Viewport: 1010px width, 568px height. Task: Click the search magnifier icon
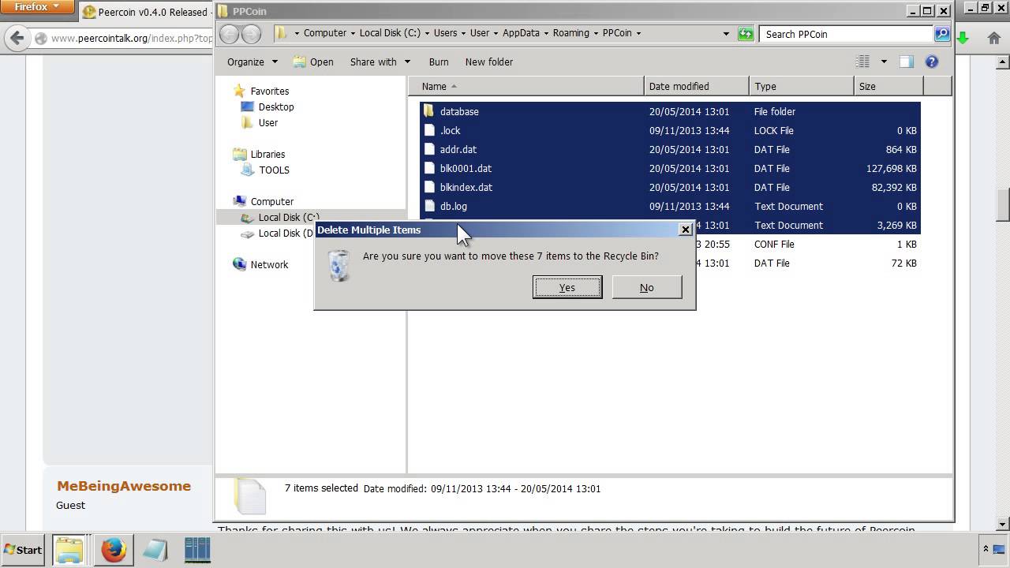click(x=941, y=34)
